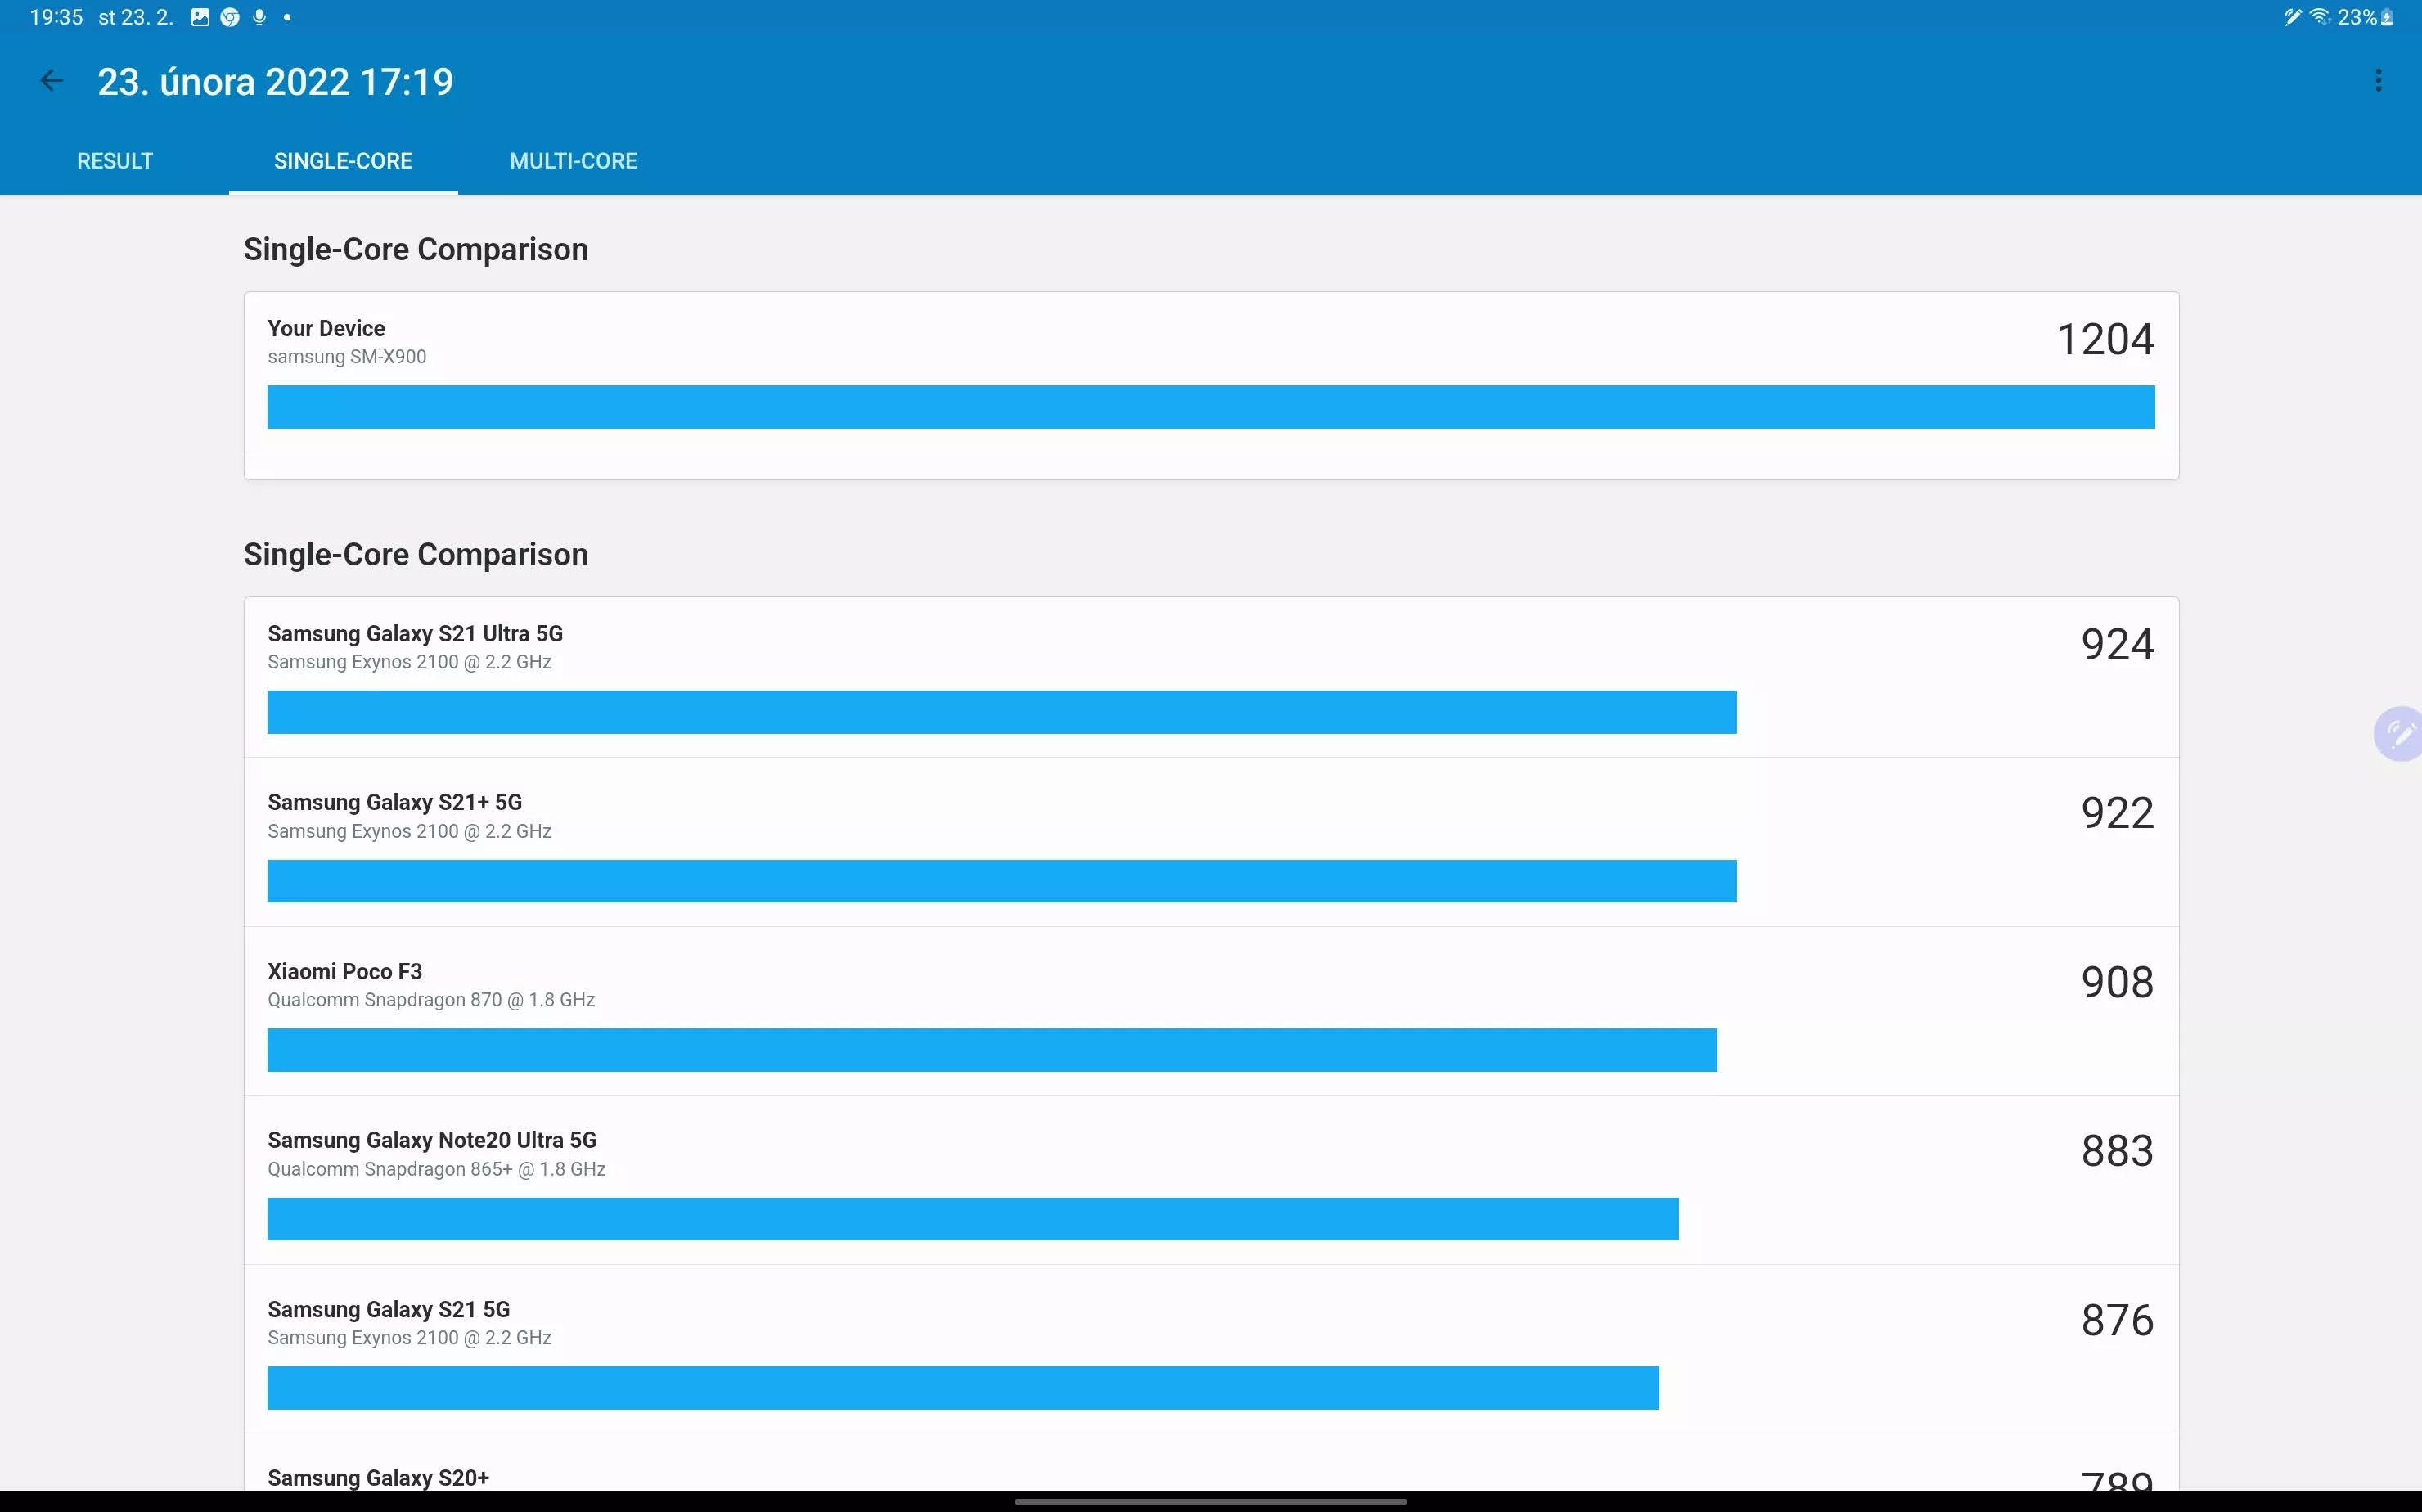Tap the Your Device score bar
Screen dimensions: 2422x1512
pos(1211,407)
